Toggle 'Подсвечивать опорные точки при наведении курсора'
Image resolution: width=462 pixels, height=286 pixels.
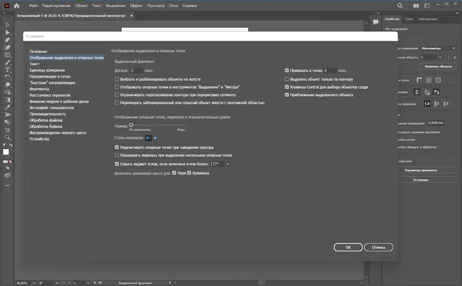coord(117,147)
